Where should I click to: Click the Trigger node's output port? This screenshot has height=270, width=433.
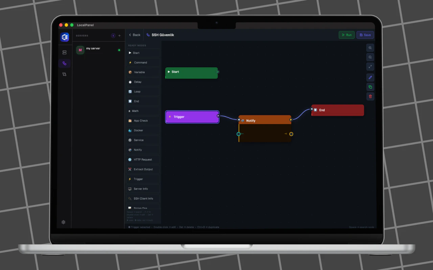pos(218,116)
